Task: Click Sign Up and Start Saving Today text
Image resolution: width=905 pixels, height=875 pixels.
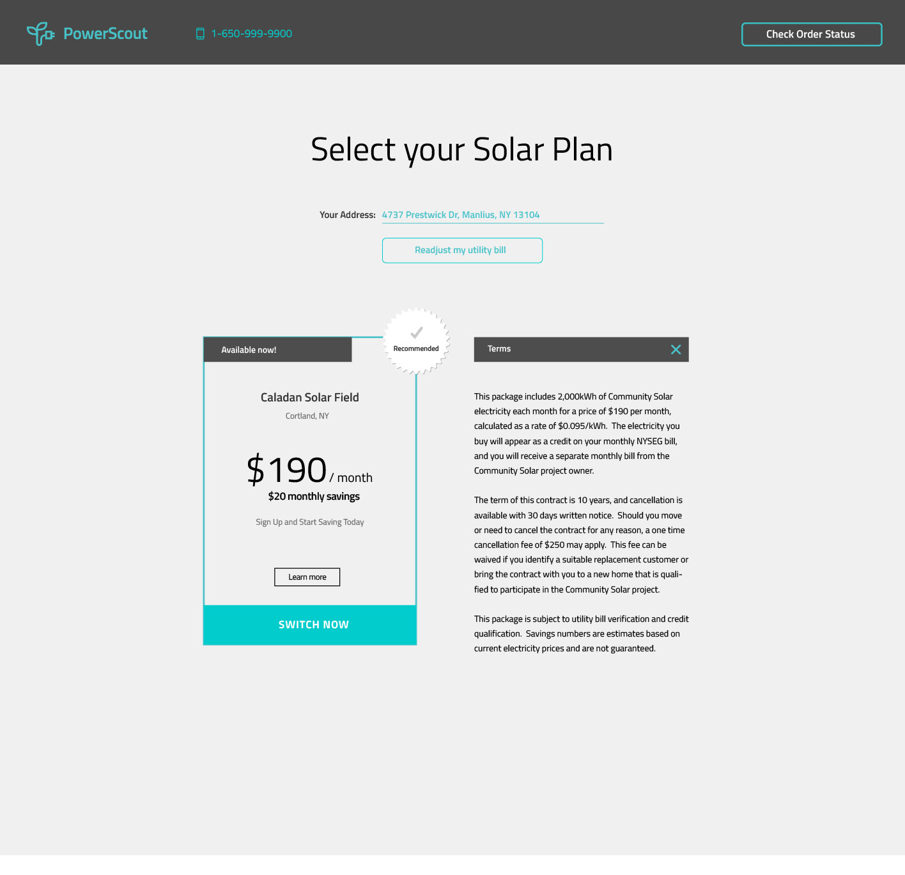Action: tap(310, 522)
